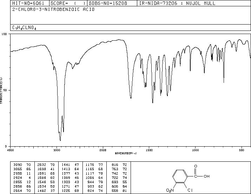
Task: Click peak table entry 1117
Action: click(90, 174)
